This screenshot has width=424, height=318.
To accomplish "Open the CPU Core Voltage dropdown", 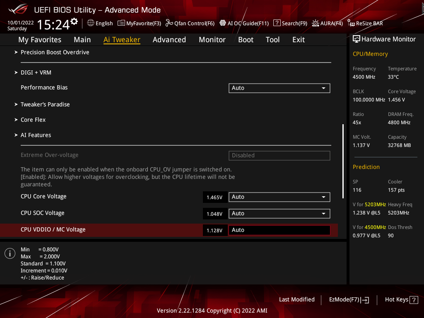I will 279,197.
